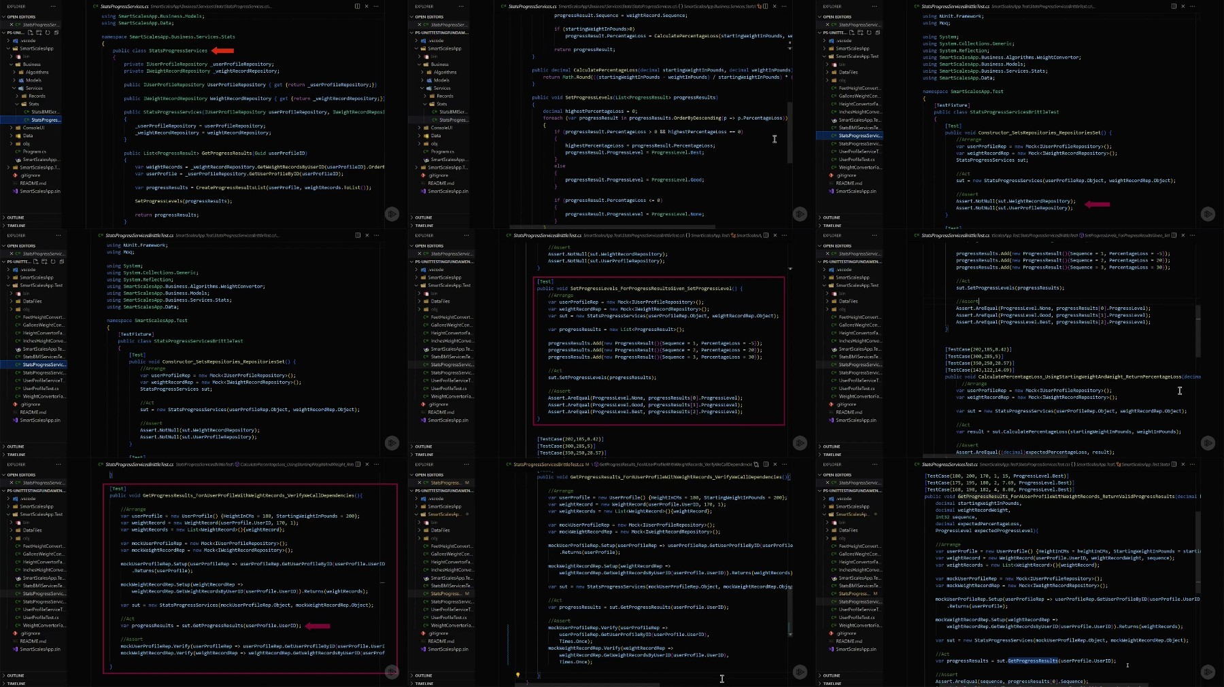The height and width of the screenshot is (687, 1224).
Task: Click New Folder icon in middle-left panel explorer
Action: [x=44, y=262]
